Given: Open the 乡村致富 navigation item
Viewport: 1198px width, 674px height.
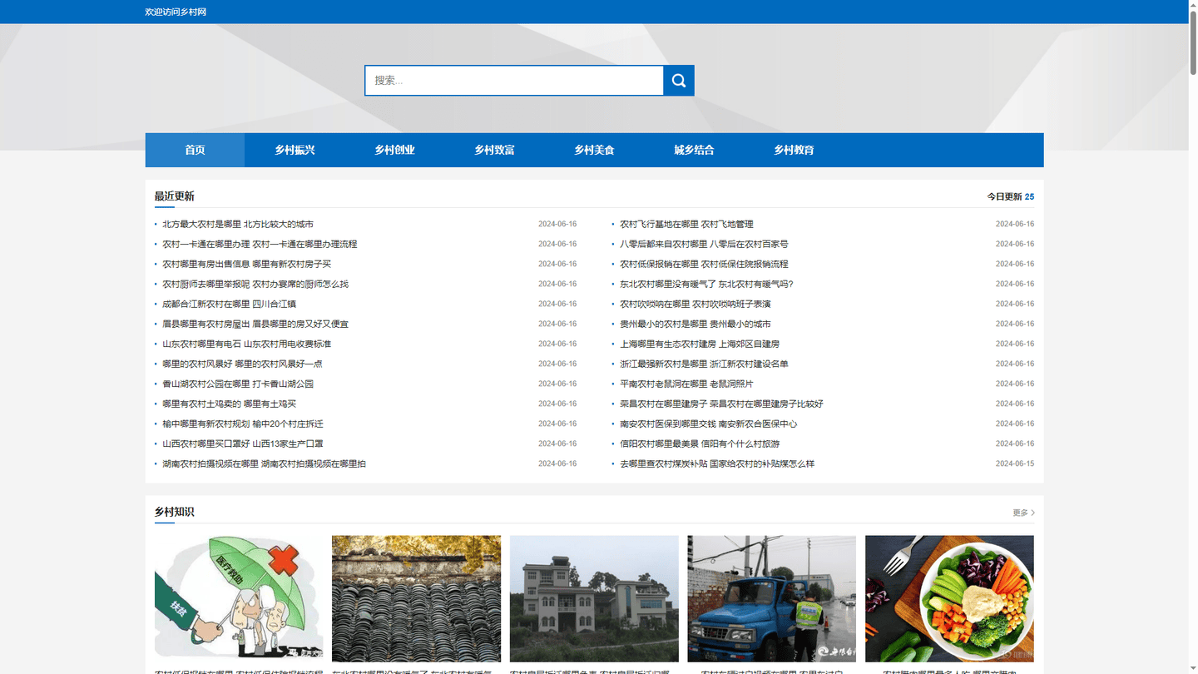Looking at the screenshot, I should tap(494, 151).
